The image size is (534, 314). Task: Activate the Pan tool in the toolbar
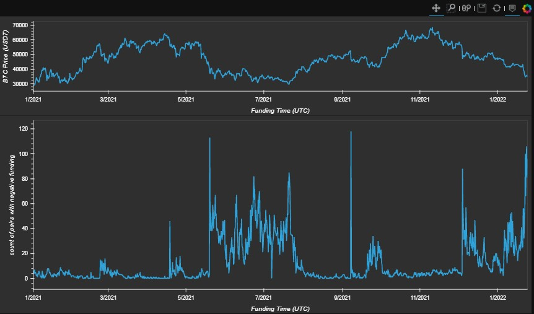click(436, 8)
